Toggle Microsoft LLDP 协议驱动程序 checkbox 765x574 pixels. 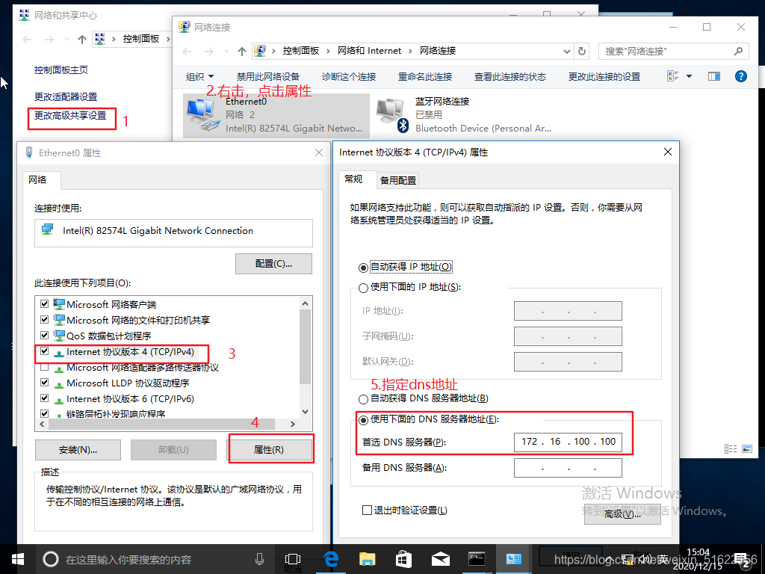point(44,383)
